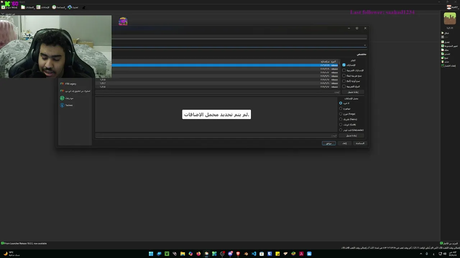The height and width of the screenshot is (258, 460).
Task: Enable the Betas (نسخ تقريبية بيتا) filter checkbox
Action: [344, 76]
